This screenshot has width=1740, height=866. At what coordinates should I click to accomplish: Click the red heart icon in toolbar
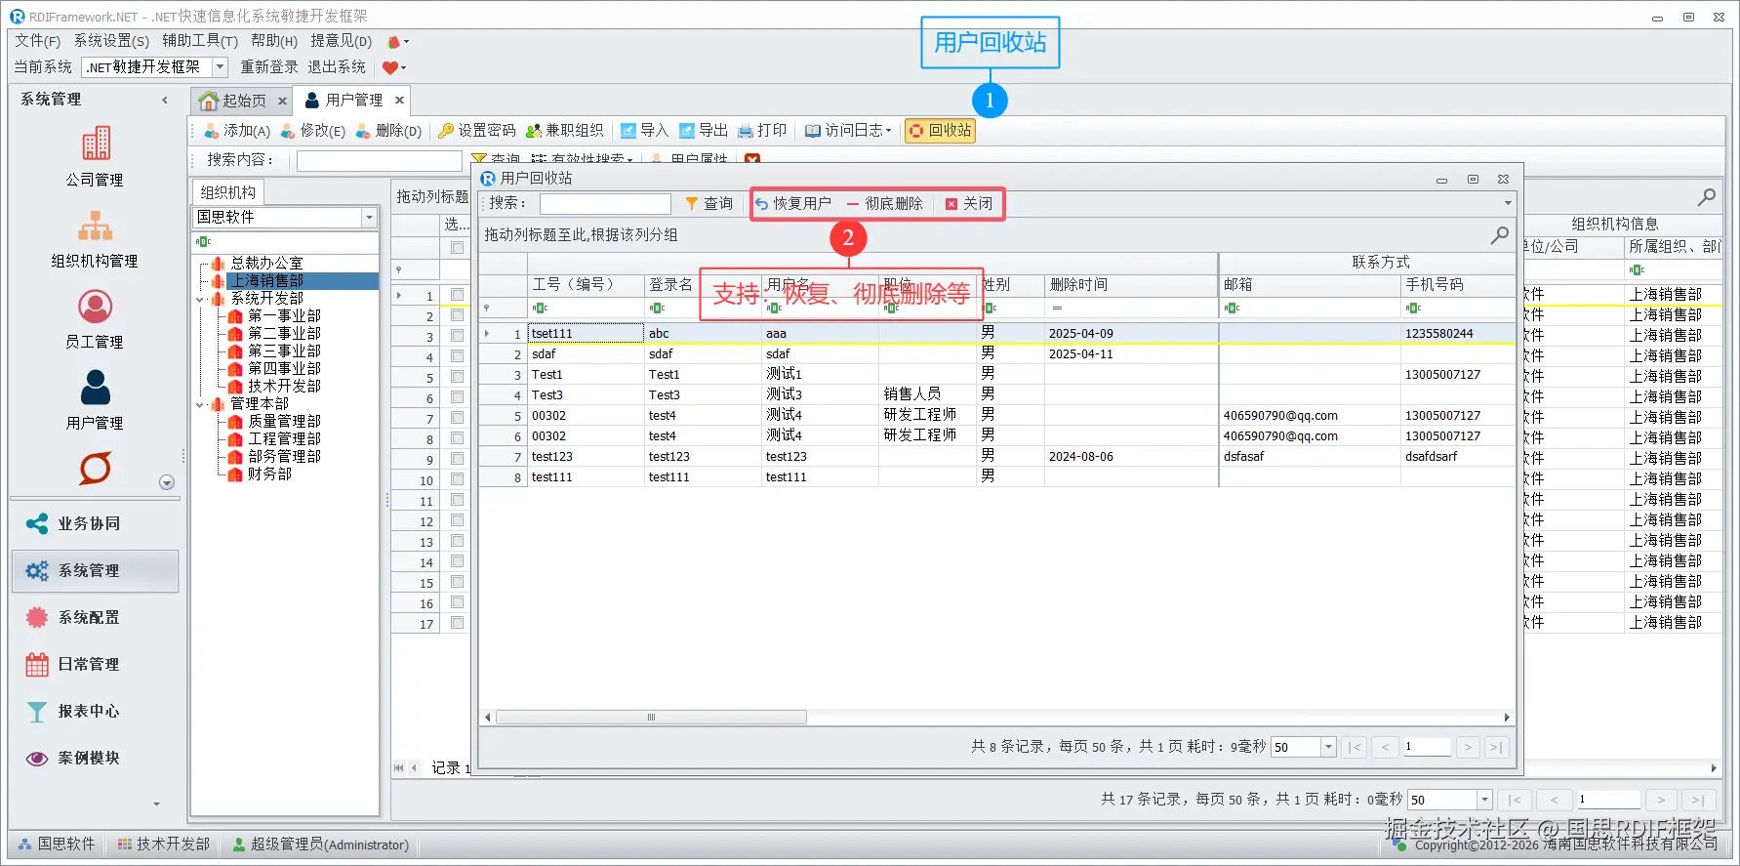[x=390, y=67]
